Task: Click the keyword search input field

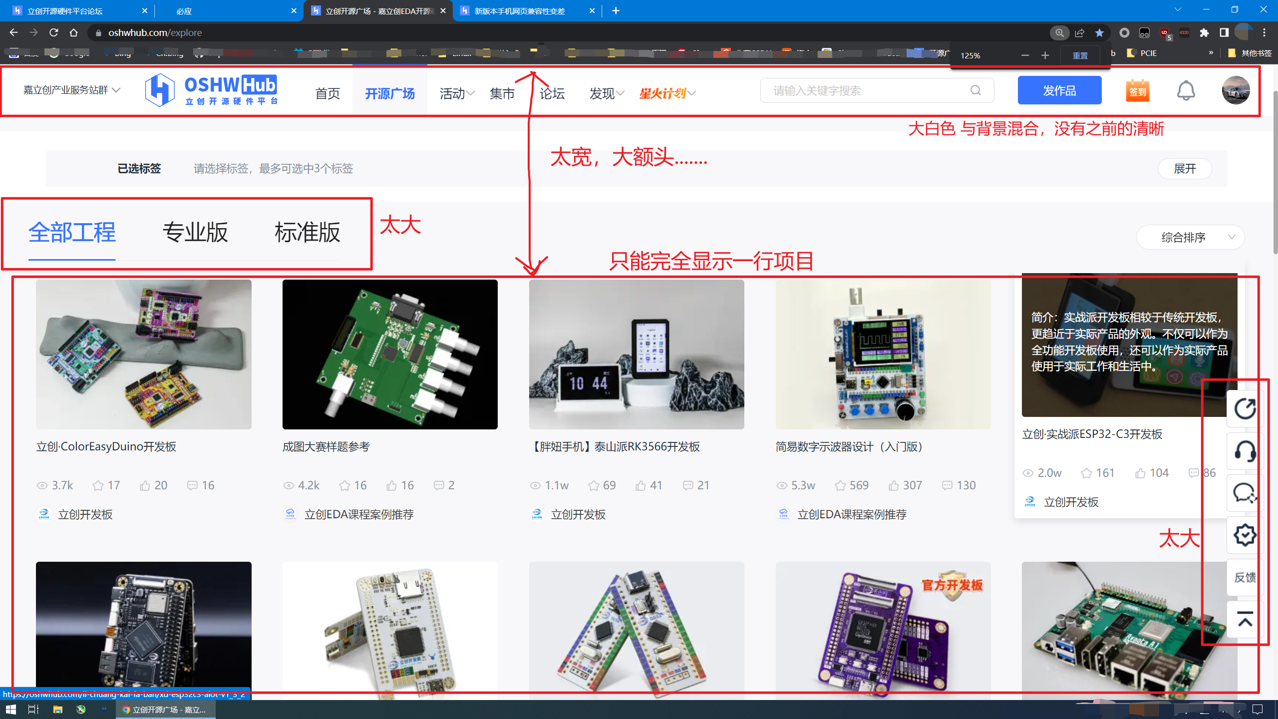Action: click(x=866, y=90)
